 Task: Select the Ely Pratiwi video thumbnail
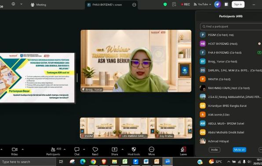click(x=174, y=128)
